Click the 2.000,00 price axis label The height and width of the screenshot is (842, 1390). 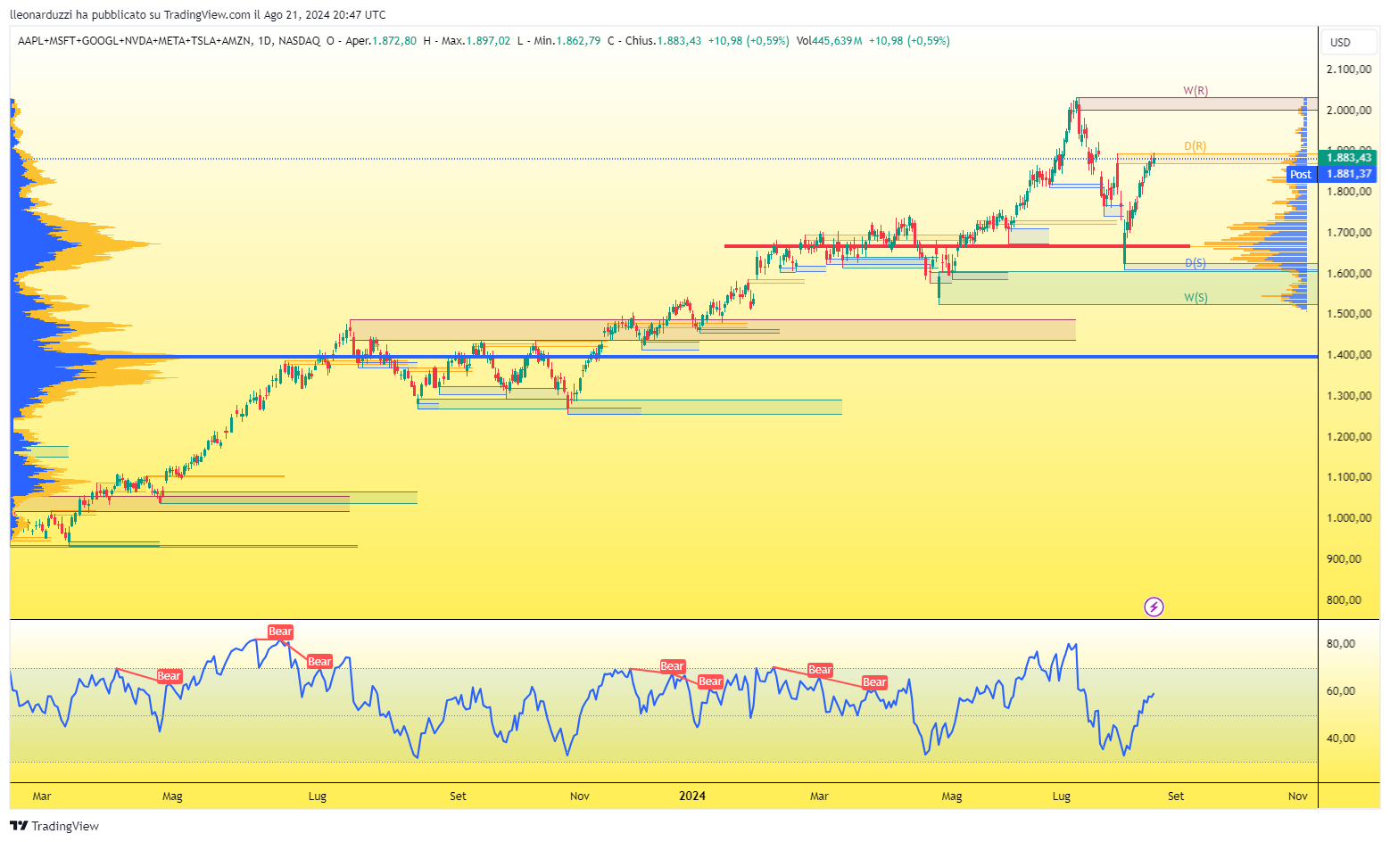pos(1349,111)
